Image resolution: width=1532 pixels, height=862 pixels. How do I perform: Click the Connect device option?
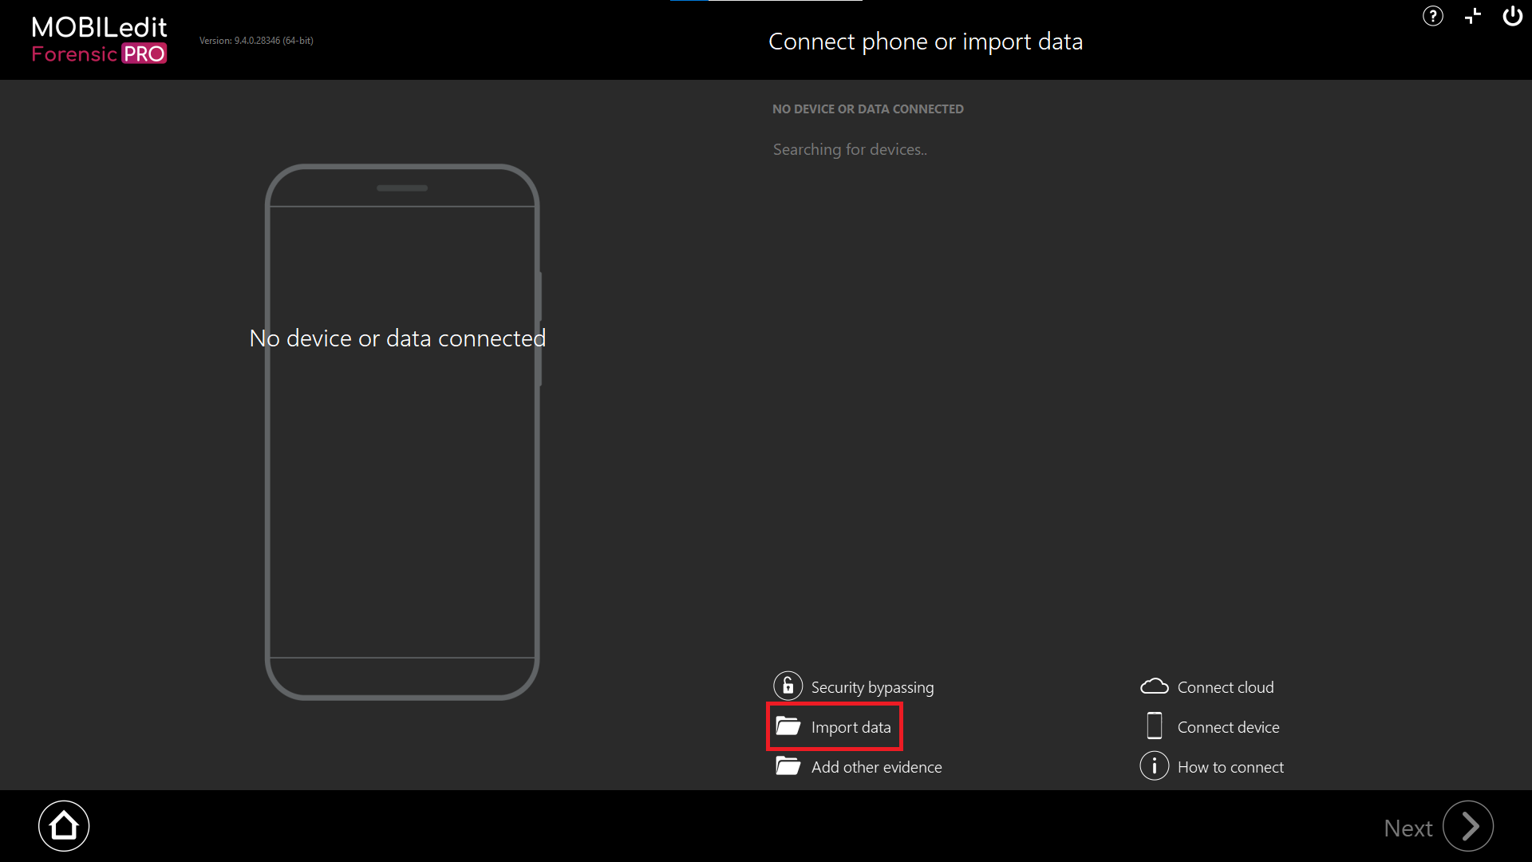(1228, 726)
